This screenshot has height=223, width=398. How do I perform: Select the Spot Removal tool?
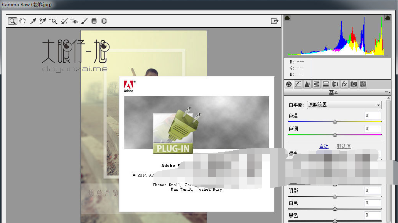(x=64, y=21)
